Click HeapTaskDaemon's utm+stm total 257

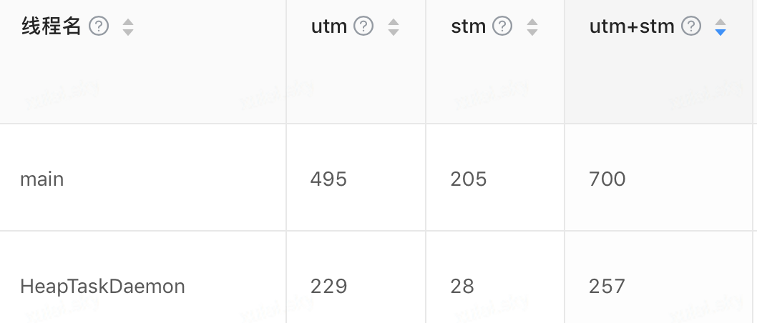[x=607, y=287]
